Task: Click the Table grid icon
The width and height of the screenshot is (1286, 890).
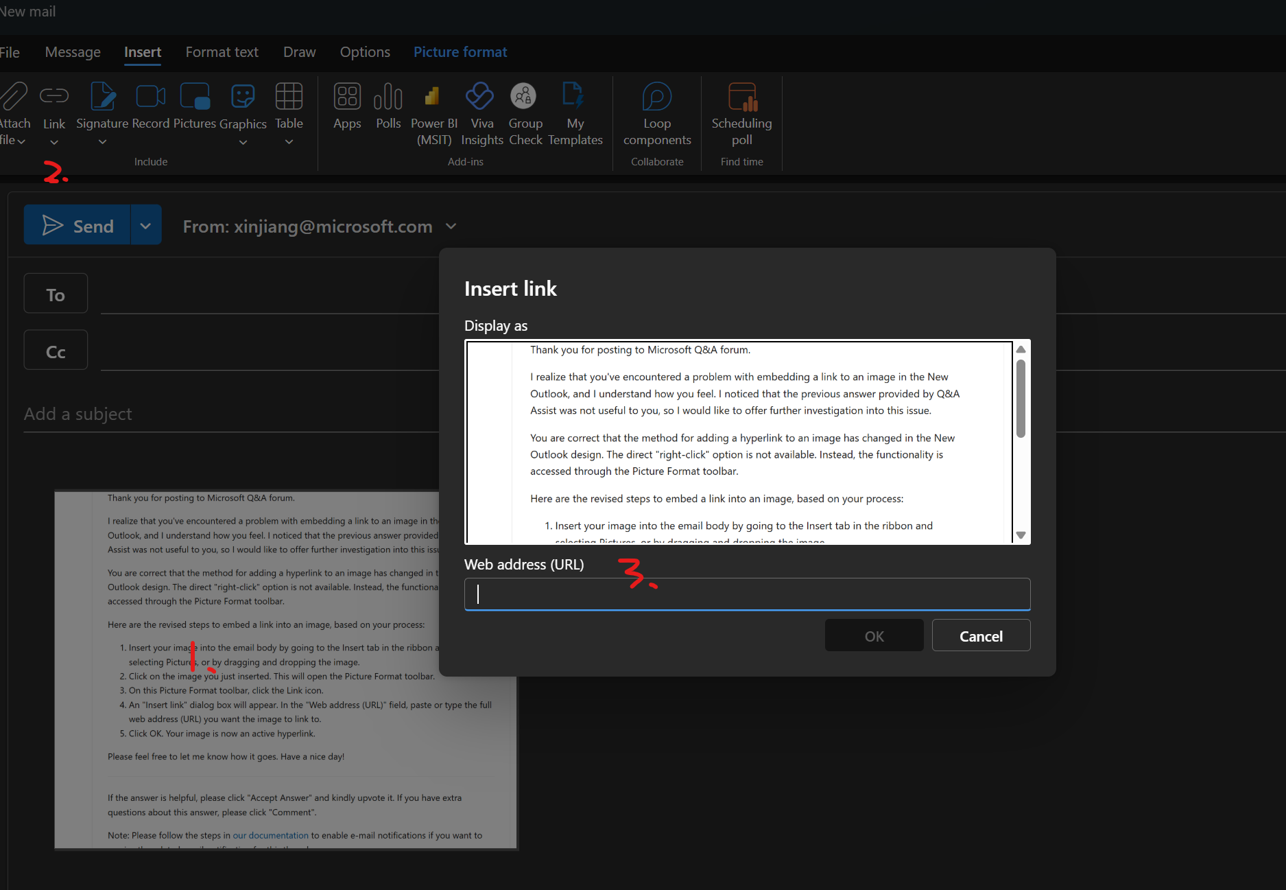Action: [289, 96]
